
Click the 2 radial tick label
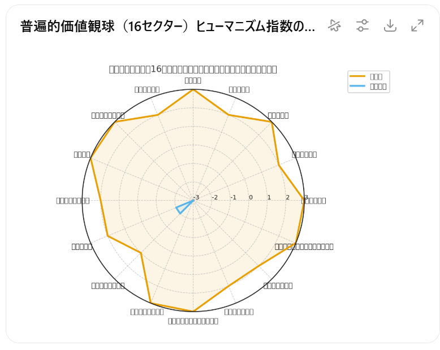[x=287, y=197]
